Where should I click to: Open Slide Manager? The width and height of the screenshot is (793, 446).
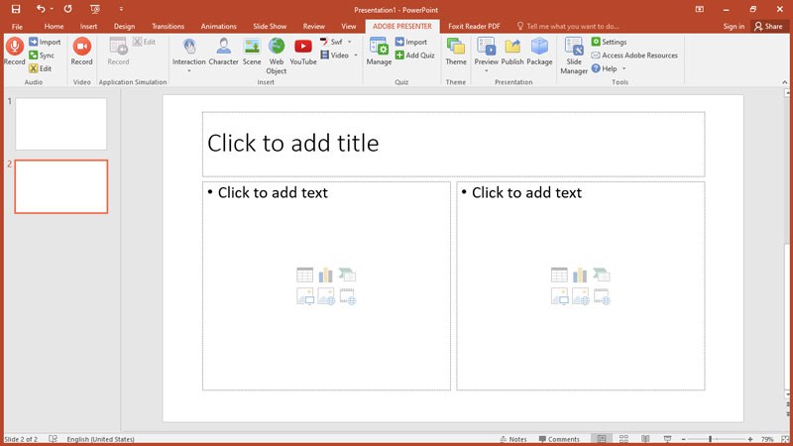(574, 56)
